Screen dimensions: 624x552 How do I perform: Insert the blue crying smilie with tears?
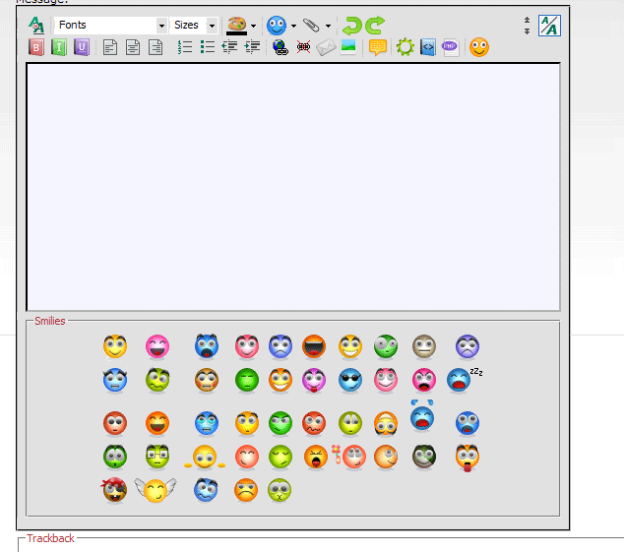click(422, 415)
